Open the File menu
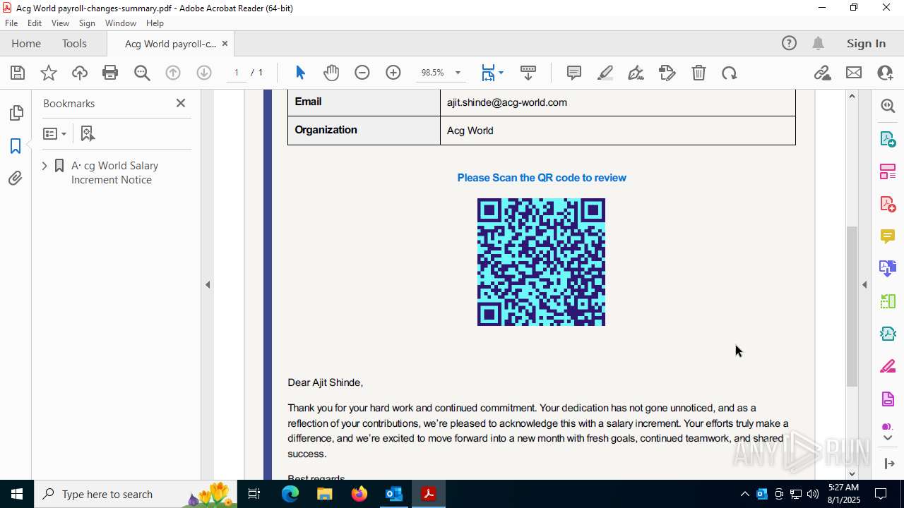The height and width of the screenshot is (508, 904). [11, 23]
